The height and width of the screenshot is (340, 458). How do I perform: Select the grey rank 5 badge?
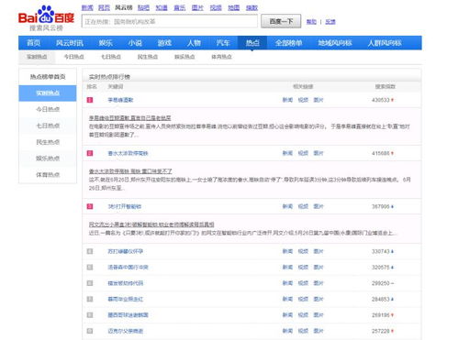[x=90, y=268]
